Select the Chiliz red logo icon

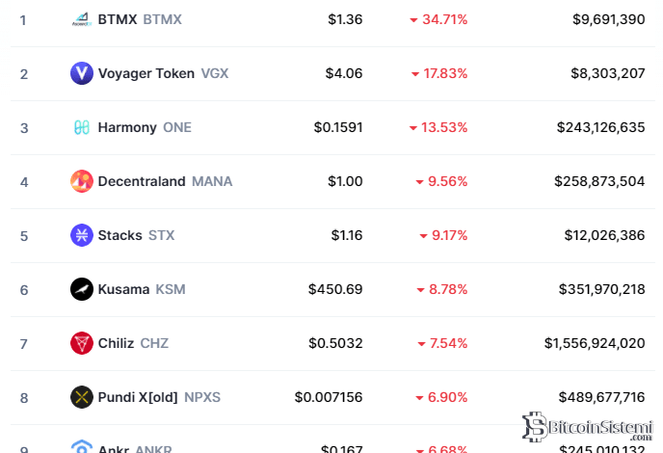(x=82, y=343)
